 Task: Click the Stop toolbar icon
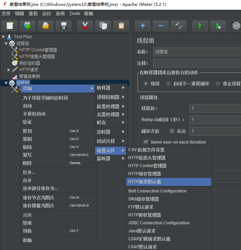point(235,26)
